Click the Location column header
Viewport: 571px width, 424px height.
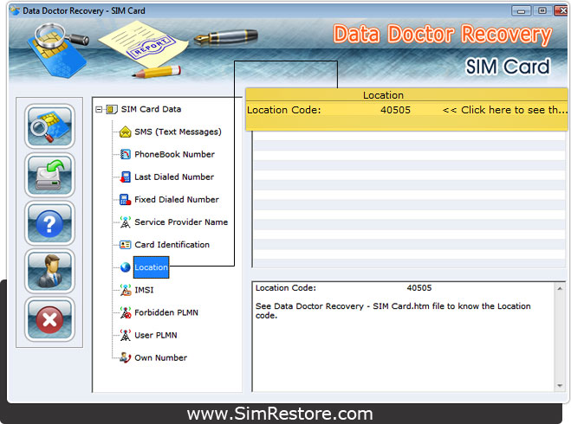pos(383,95)
